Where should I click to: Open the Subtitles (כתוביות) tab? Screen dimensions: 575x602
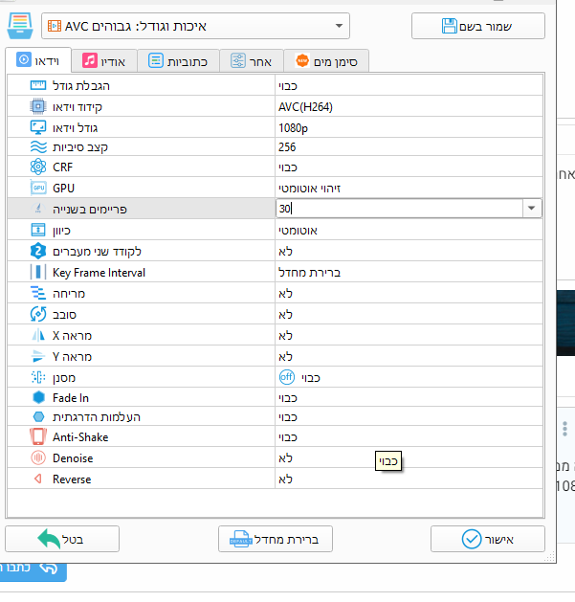coord(178,61)
